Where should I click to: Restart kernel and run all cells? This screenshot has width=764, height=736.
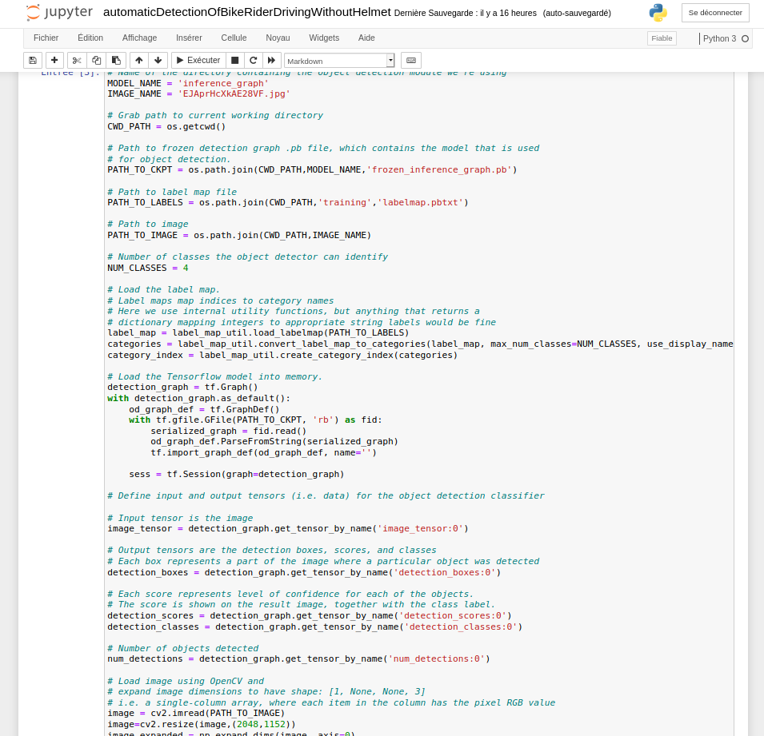coord(271,61)
